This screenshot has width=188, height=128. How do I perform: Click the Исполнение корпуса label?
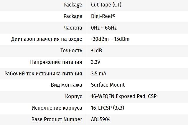coord(57,108)
